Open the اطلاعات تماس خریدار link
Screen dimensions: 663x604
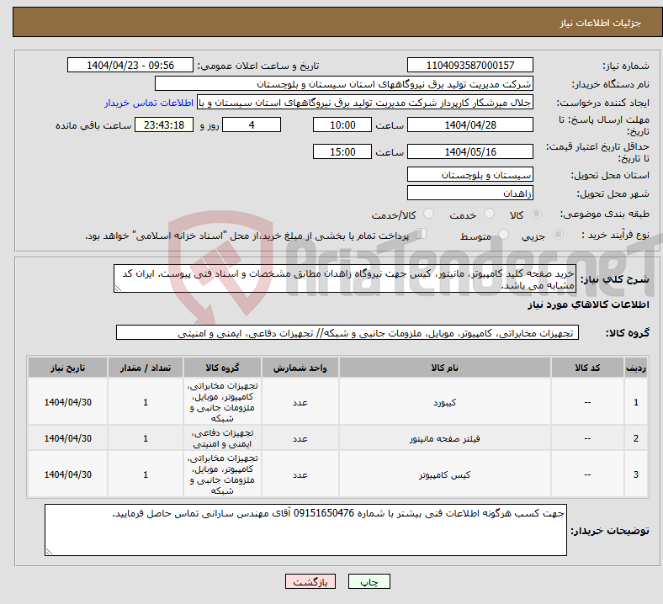149,103
